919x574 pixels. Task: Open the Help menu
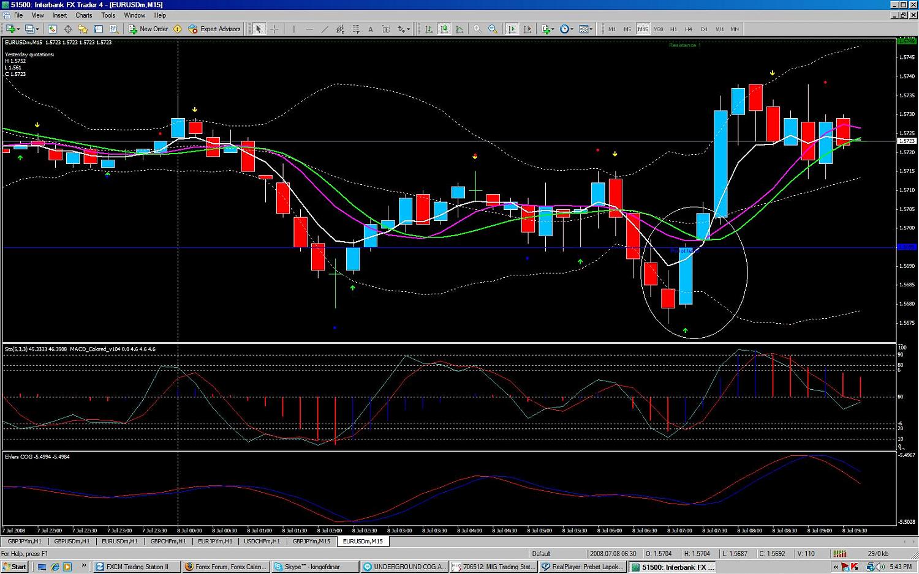(160, 15)
